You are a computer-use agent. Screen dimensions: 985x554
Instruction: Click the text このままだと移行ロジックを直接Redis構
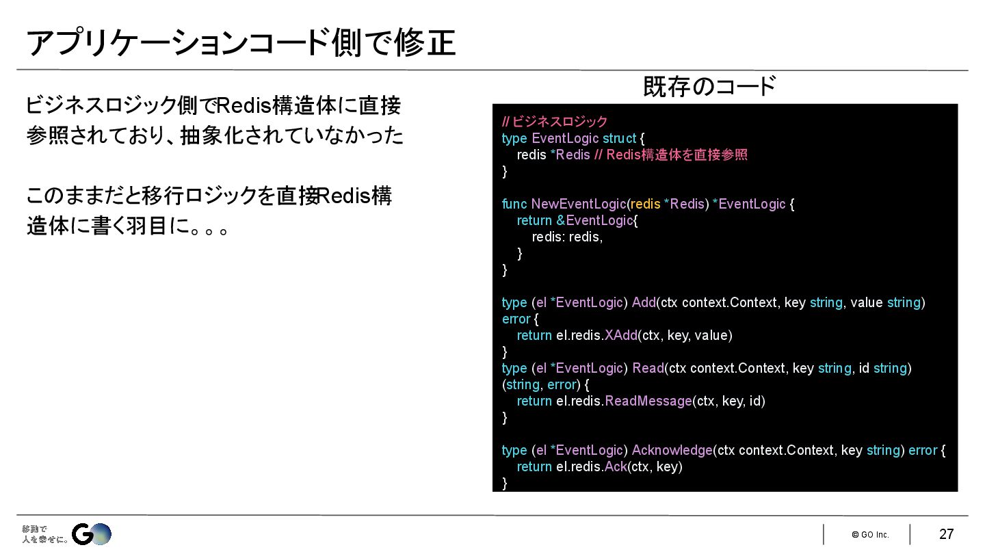(x=209, y=196)
